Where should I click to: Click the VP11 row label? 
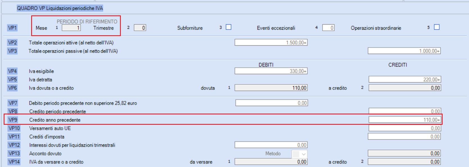(14, 137)
